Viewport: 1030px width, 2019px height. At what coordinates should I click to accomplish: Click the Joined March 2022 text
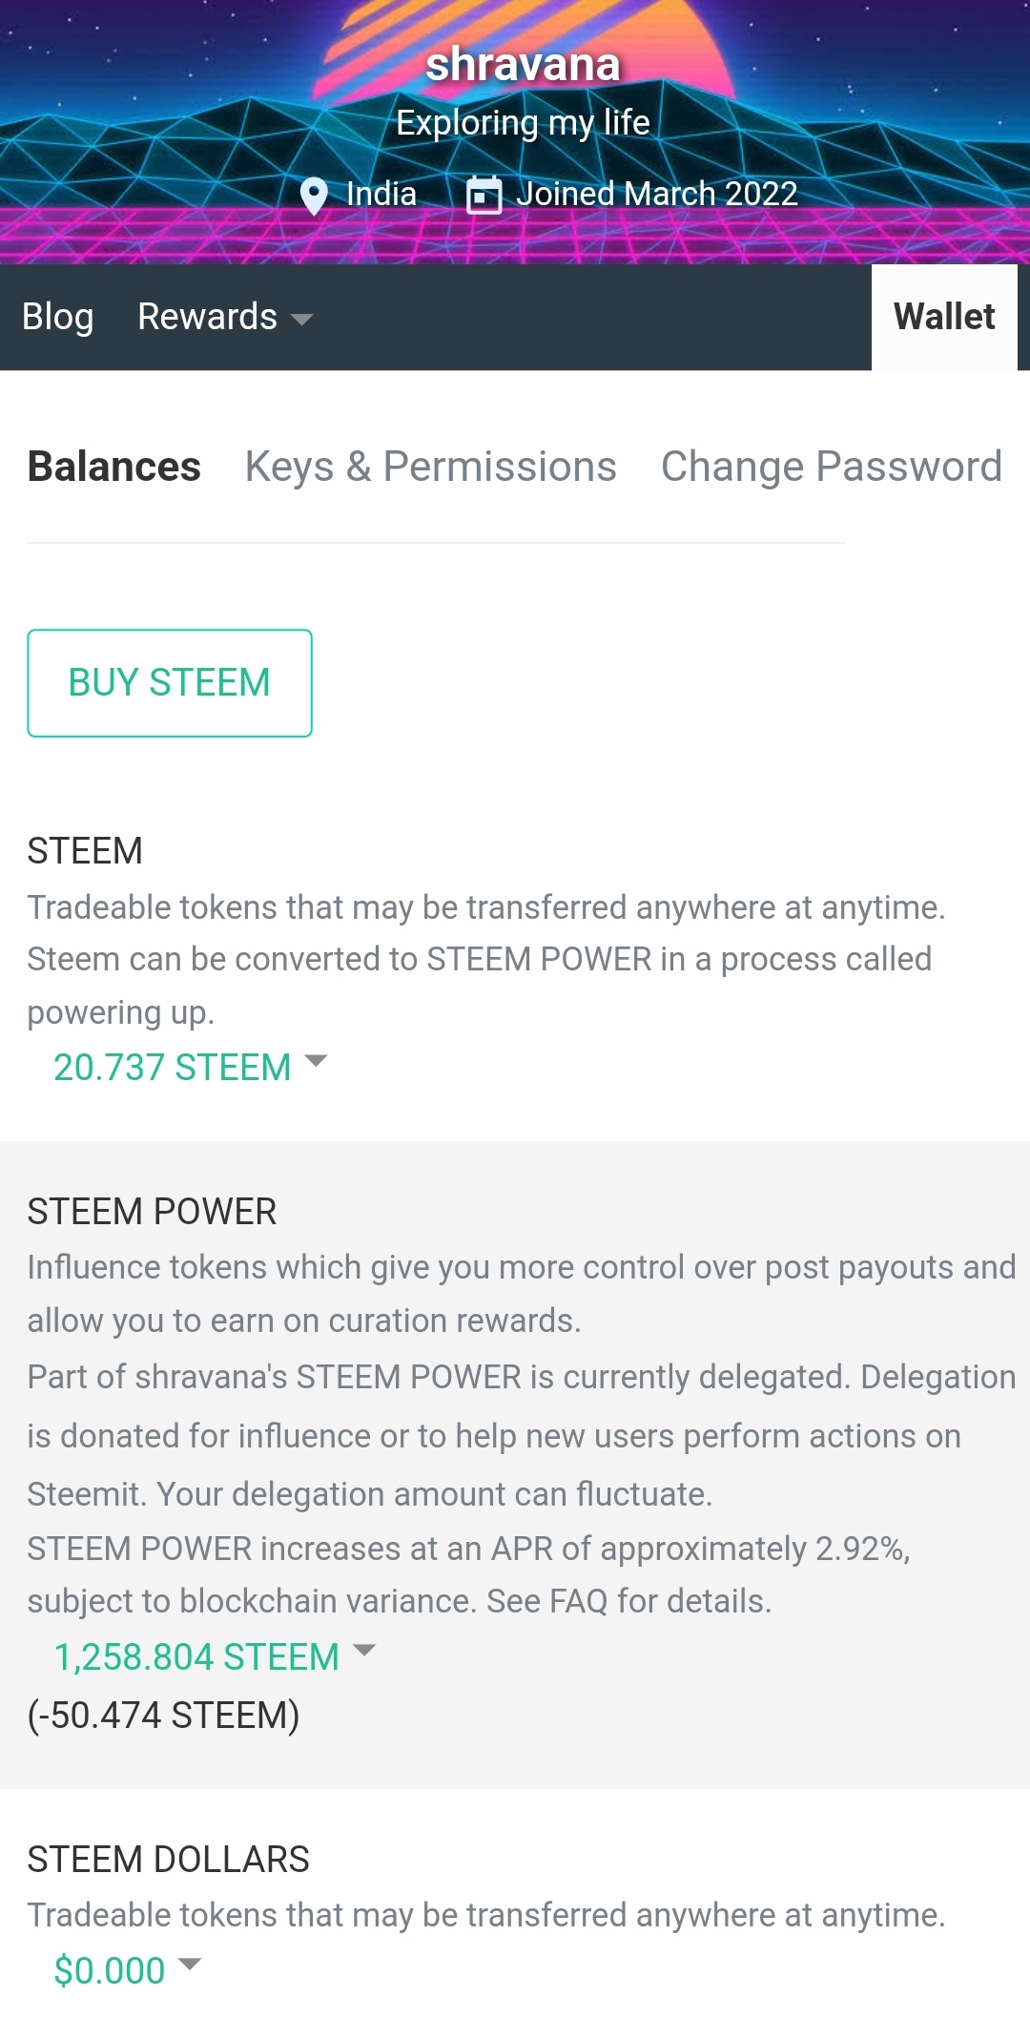click(656, 194)
